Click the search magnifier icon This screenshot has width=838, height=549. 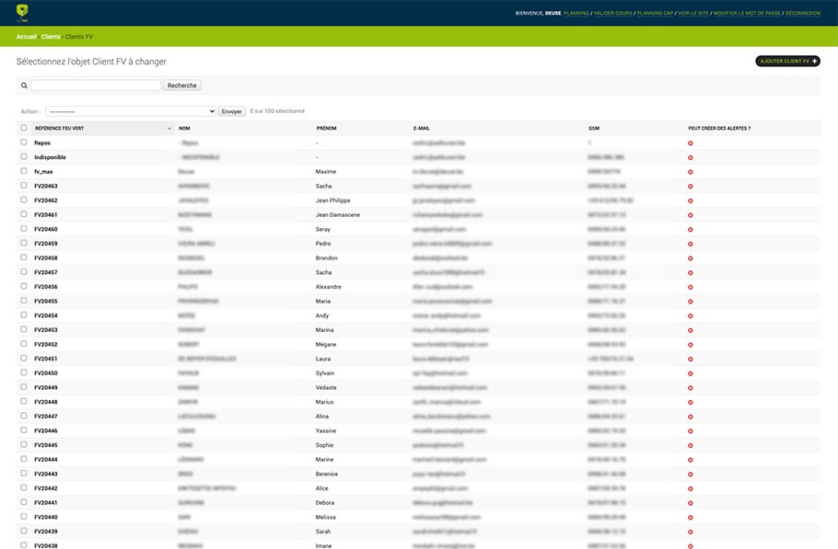[x=24, y=86]
